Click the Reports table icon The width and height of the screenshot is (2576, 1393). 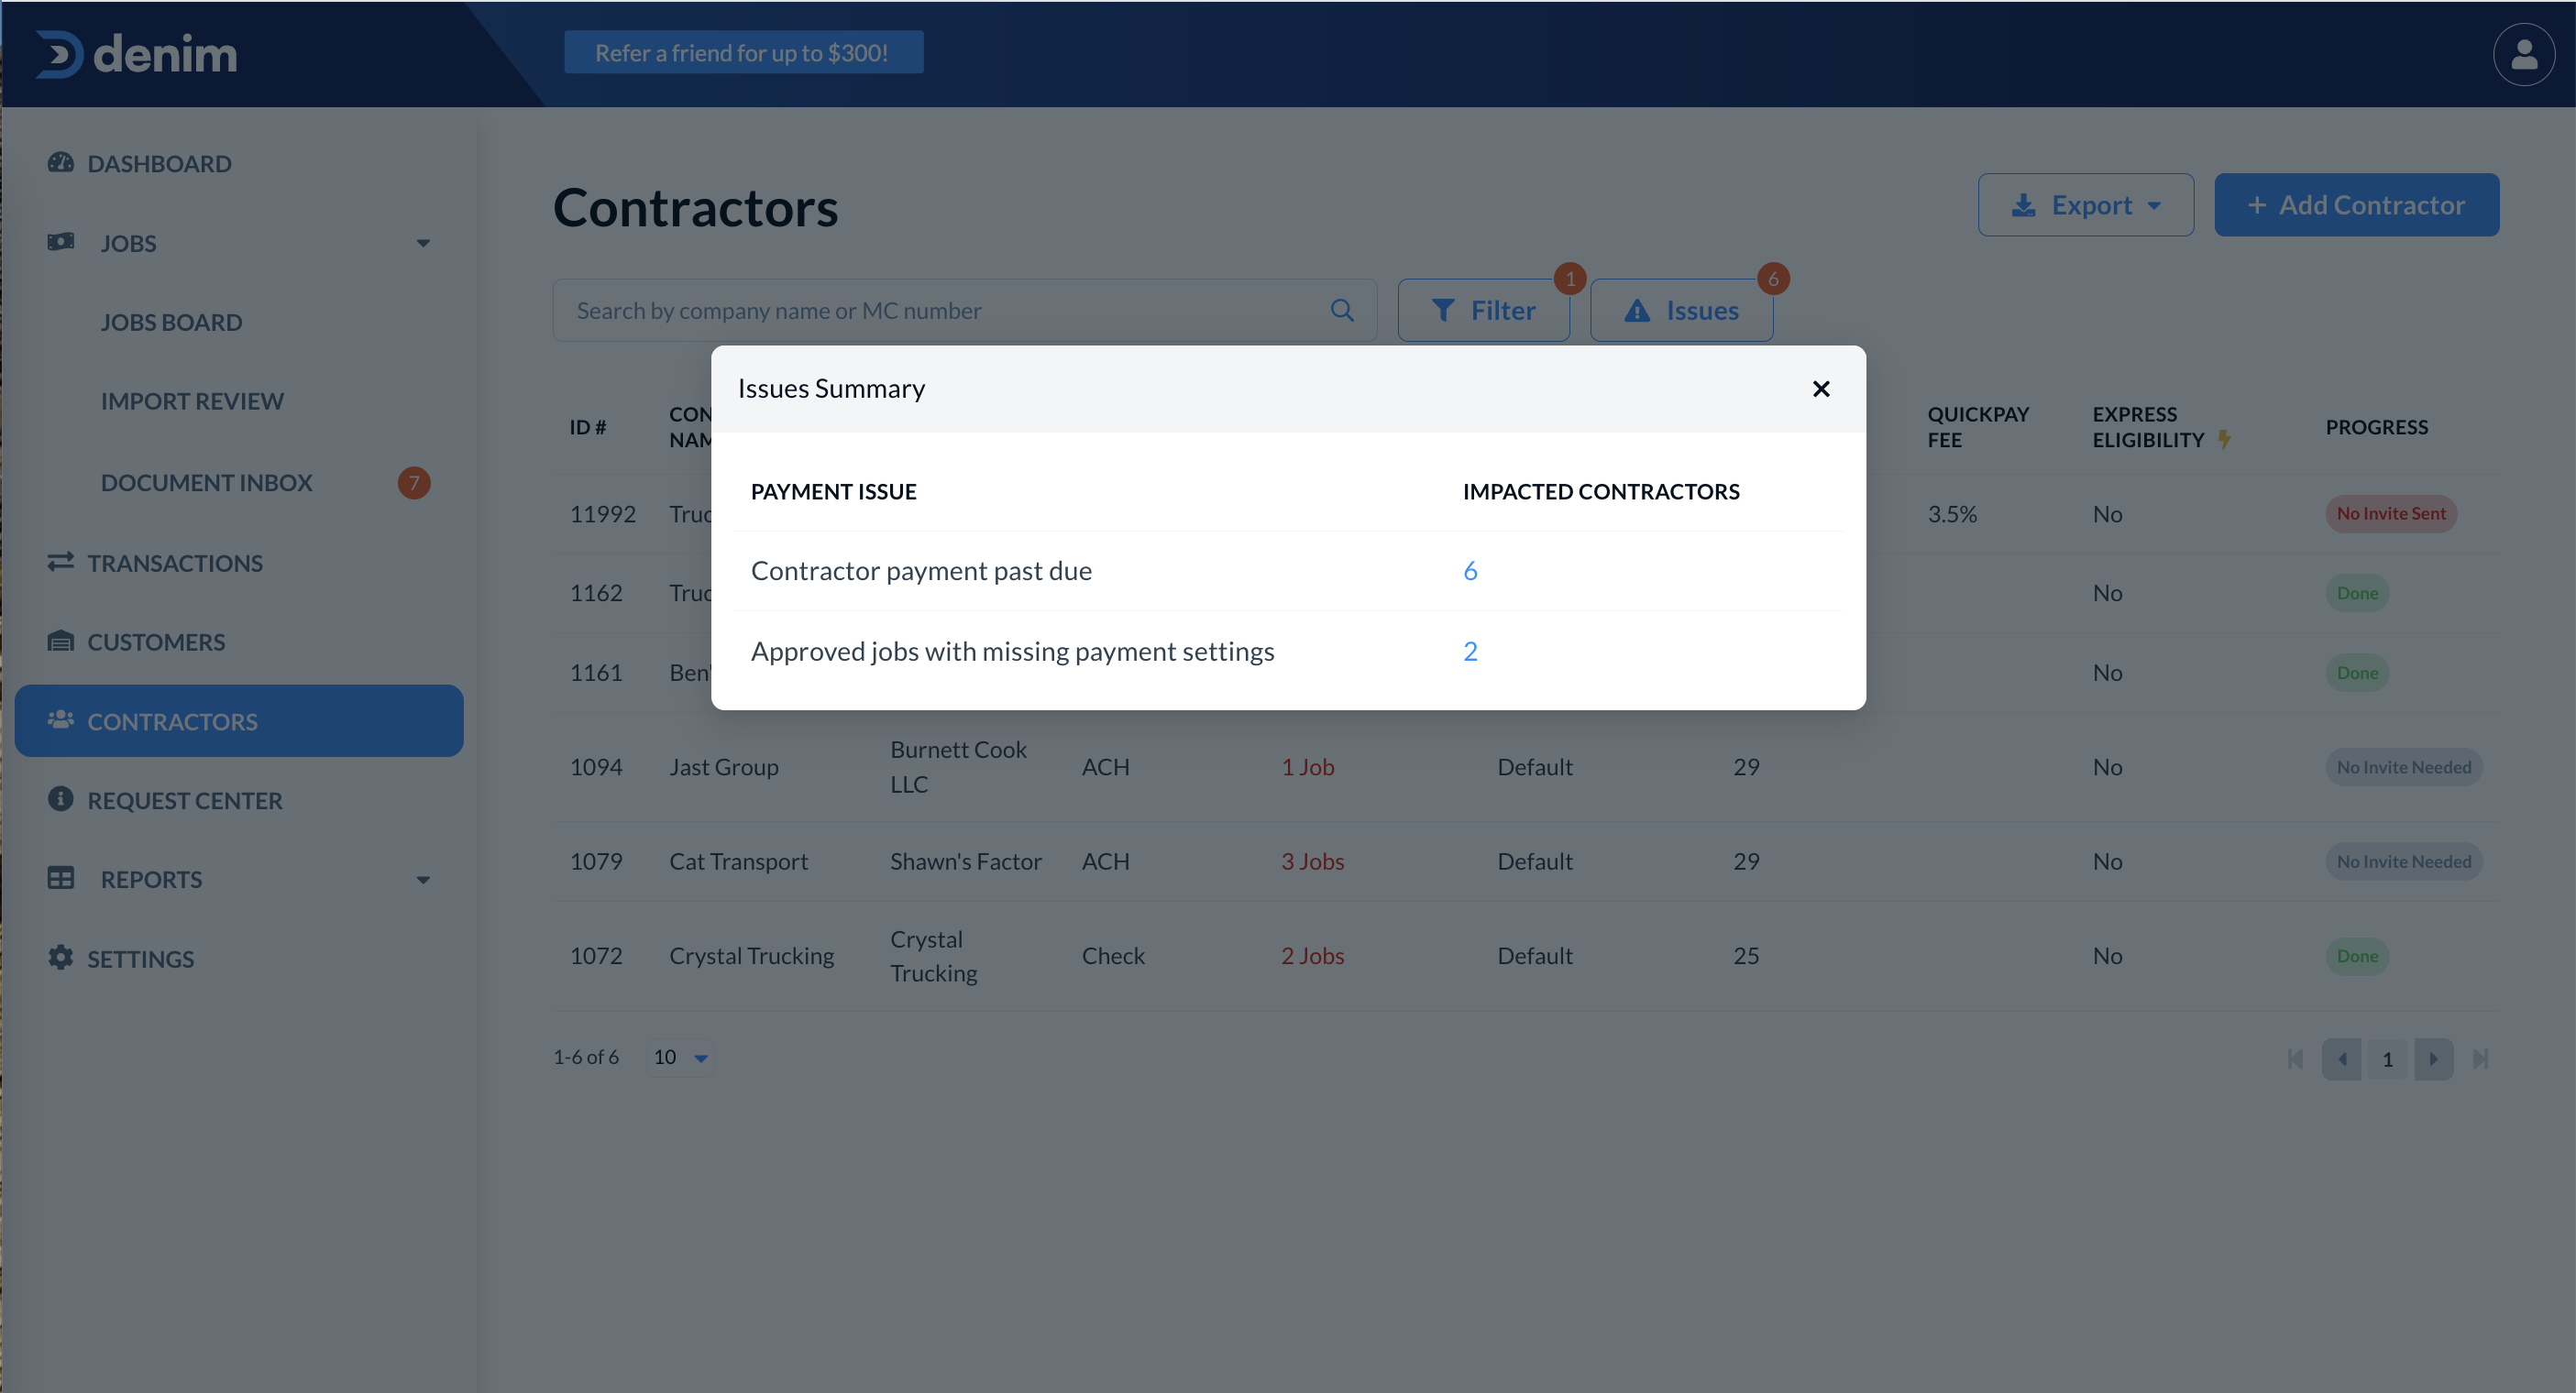click(61, 878)
